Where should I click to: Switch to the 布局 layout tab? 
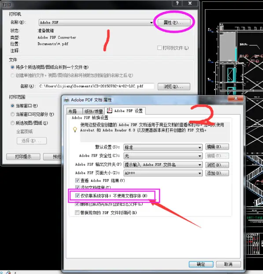74,111
